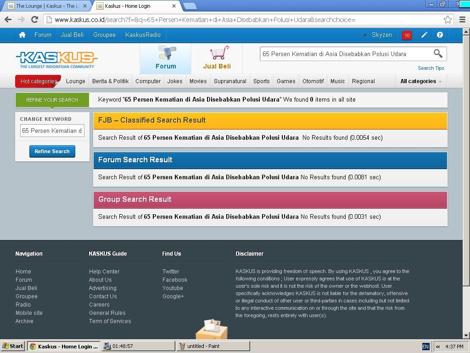Select the Jual Beli shopping cart tab
470x353 pixels.
coord(217,58)
